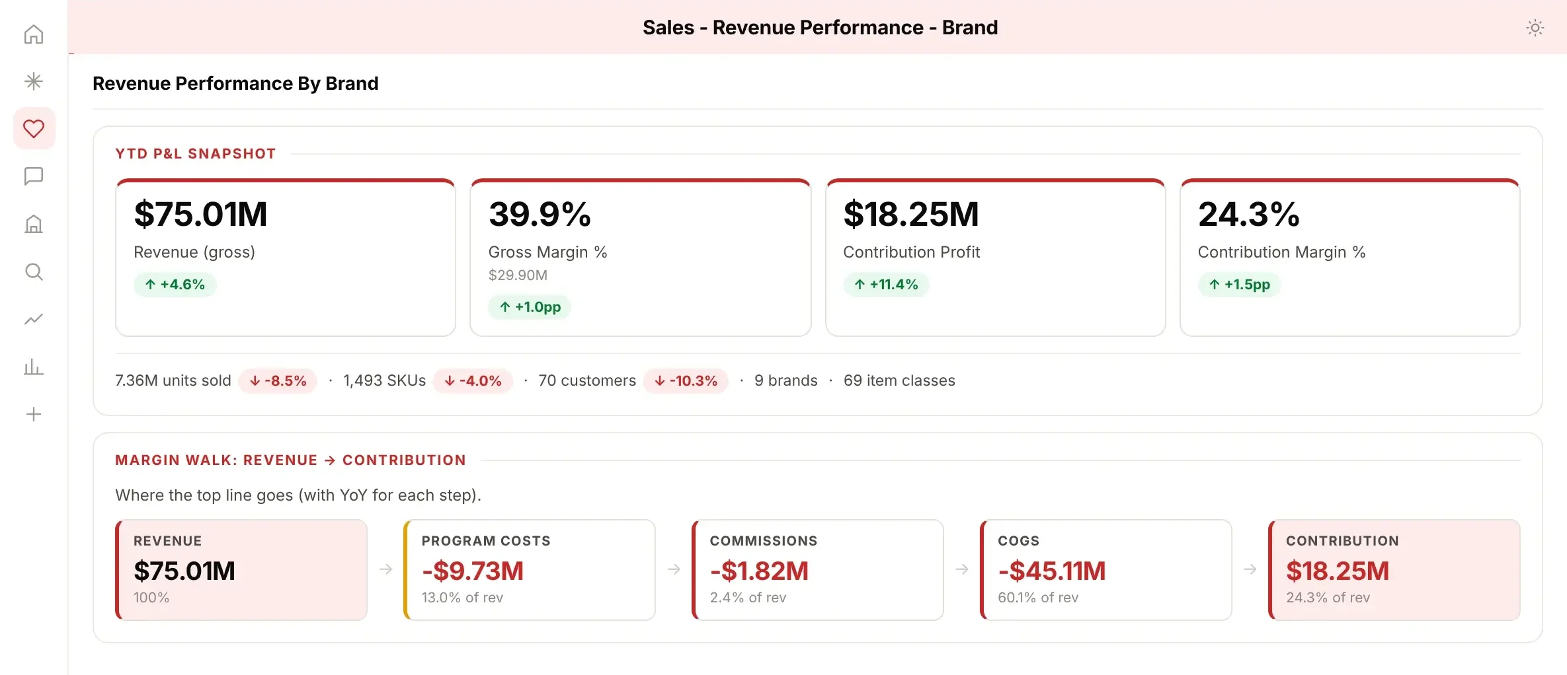
Task: Open the chat bubble sidebar icon
Action: pyautogui.click(x=34, y=176)
